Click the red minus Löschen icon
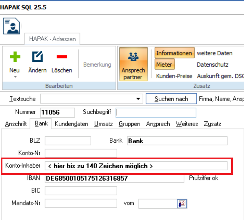Screen dimensions: 244x220 [61, 57]
